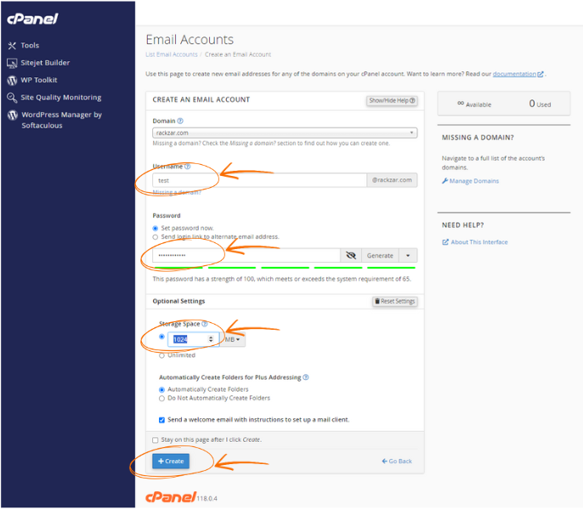Image resolution: width=583 pixels, height=510 pixels.
Task: Click external link icon beside documentation
Action: pos(541,74)
